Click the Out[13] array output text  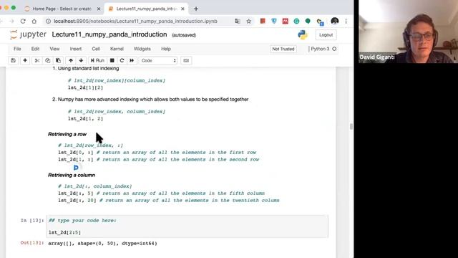(x=102, y=244)
